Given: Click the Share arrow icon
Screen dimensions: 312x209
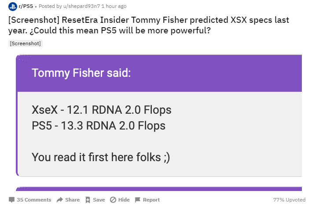Looking at the screenshot, I should click(x=60, y=200).
